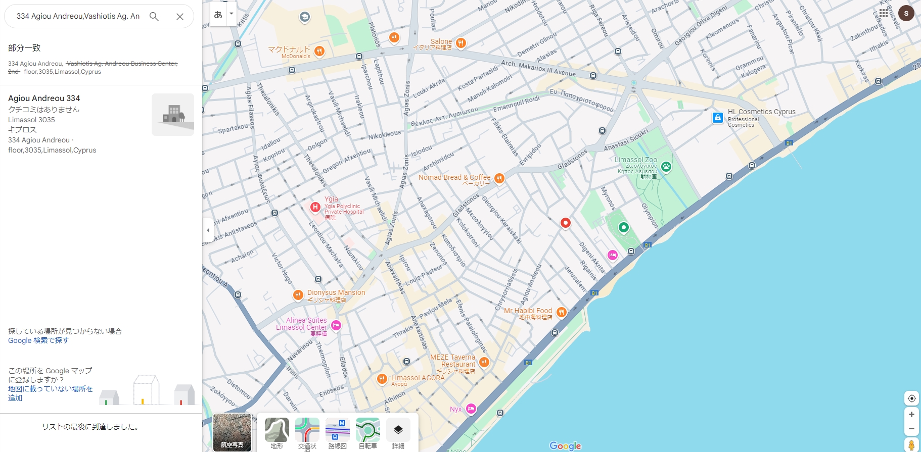The height and width of the screenshot is (452, 921).
Task: Click the Japanese input あ button
Action: point(218,14)
